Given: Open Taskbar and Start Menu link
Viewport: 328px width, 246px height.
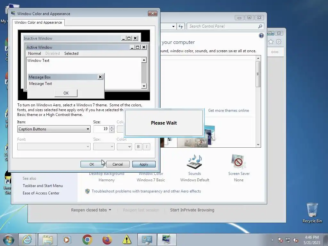Looking at the screenshot, I should click(x=43, y=186).
